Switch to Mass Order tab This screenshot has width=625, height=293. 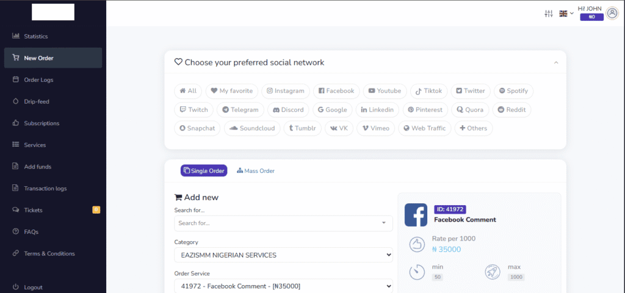pos(256,171)
